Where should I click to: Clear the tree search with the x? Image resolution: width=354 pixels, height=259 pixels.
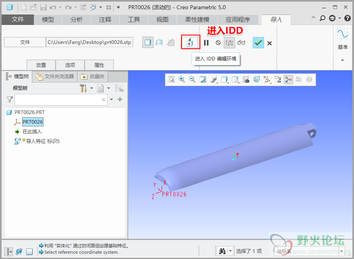pyautogui.click(x=104, y=99)
